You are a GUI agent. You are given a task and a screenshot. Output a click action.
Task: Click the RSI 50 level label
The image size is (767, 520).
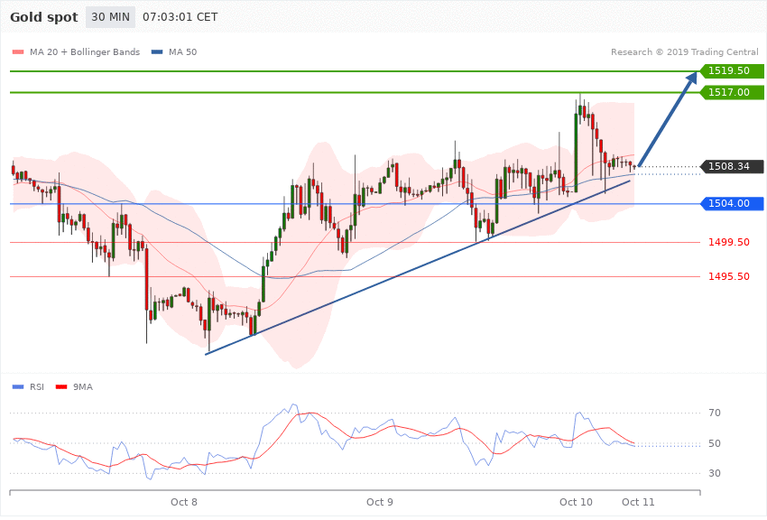[x=714, y=443]
